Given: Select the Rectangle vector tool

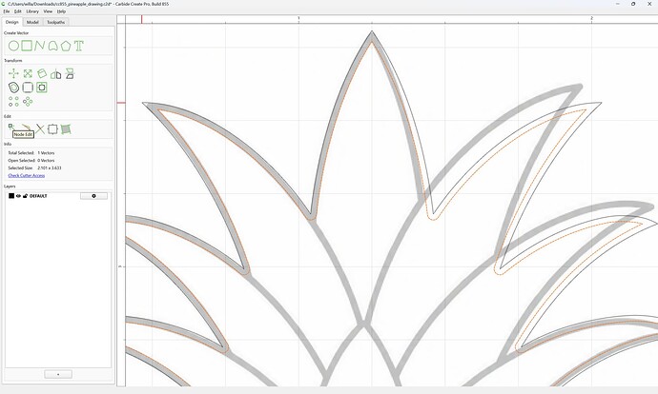Looking at the screenshot, I should pyautogui.click(x=27, y=46).
